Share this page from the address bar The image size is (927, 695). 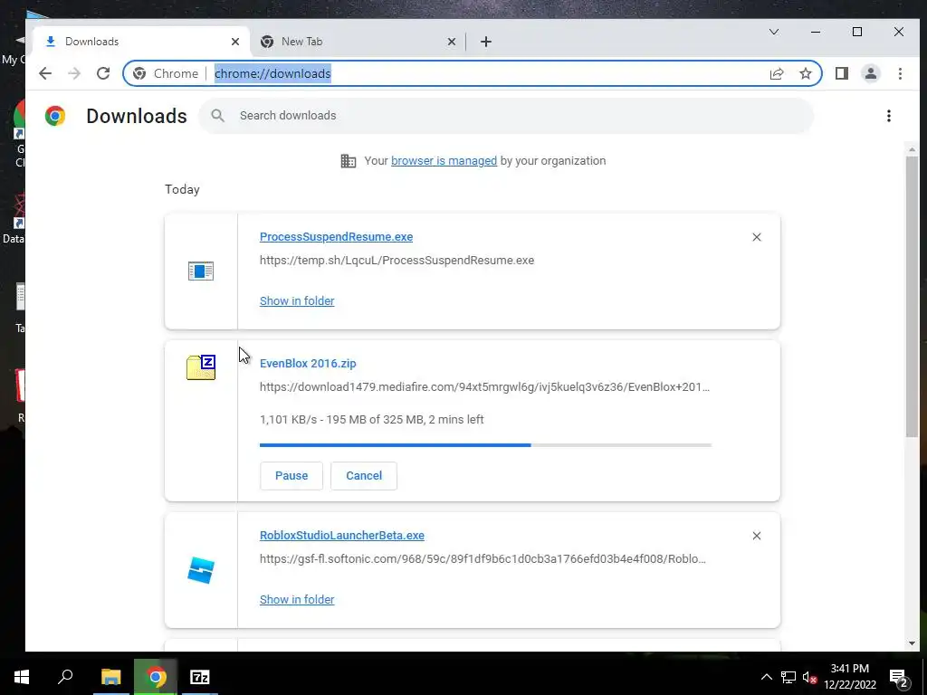(777, 73)
